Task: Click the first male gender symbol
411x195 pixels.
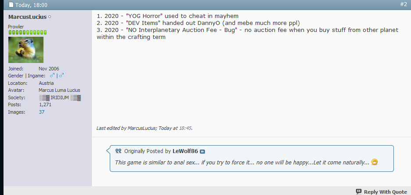Action: click(x=52, y=76)
